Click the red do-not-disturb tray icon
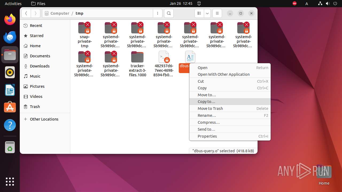Screen dimensions: 342x192 tap(294, 3)
